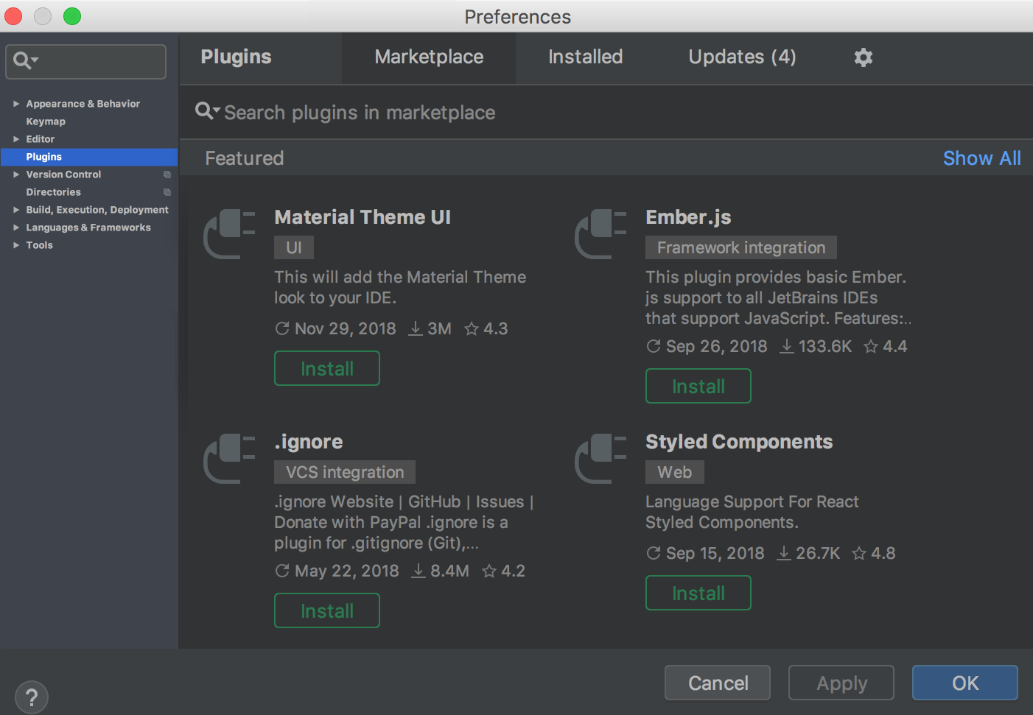The height and width of the screenshot is (715, 1033).
Task: Click the date Nov 29, 2018
Action: [x=345, y=329]
